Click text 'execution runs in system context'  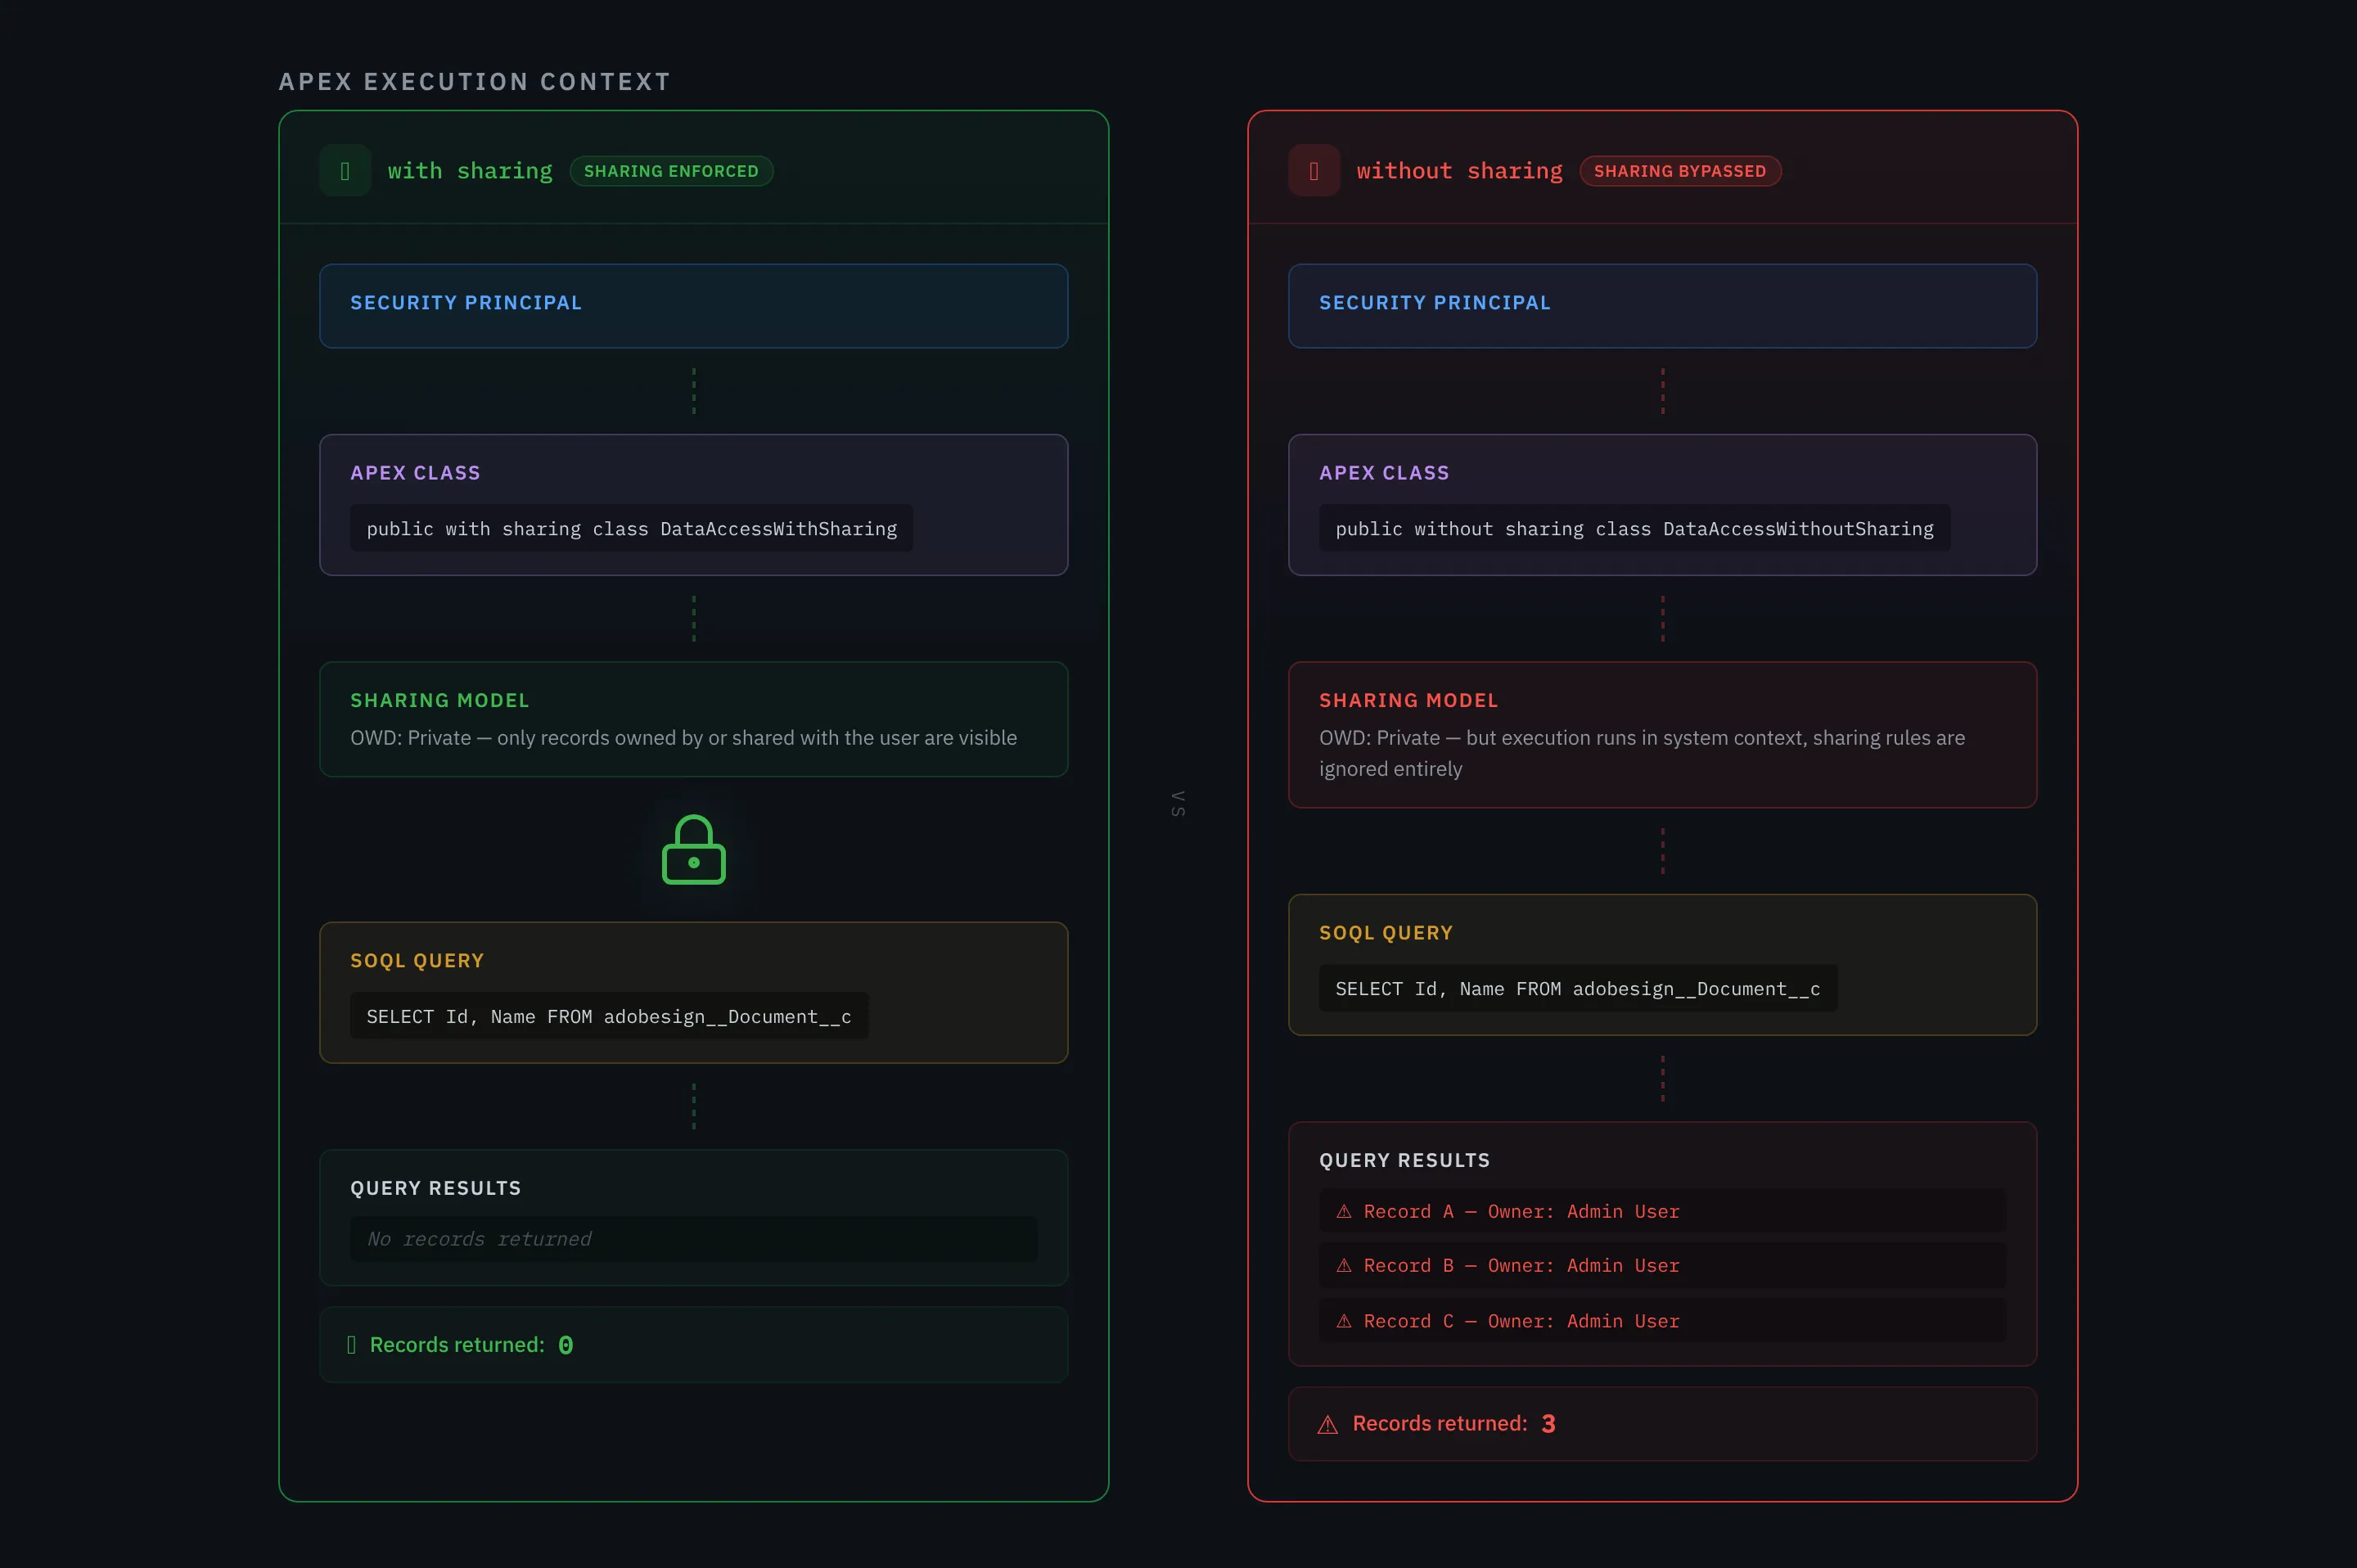(1653, 738)
